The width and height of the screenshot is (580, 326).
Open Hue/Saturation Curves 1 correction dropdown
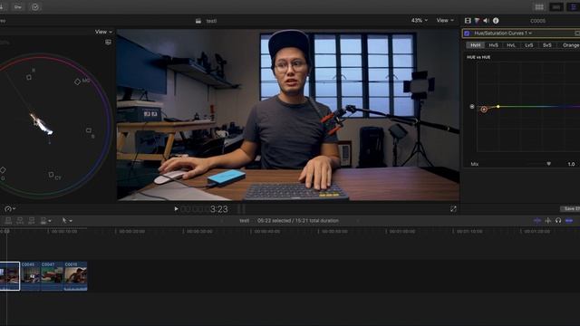click(x=503, y=34)
